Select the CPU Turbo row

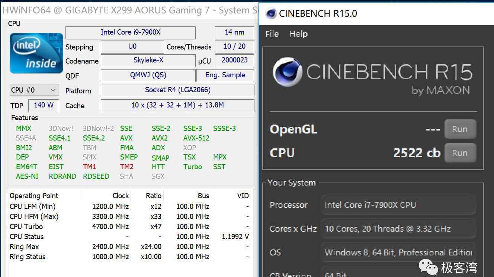click(129, 226)
